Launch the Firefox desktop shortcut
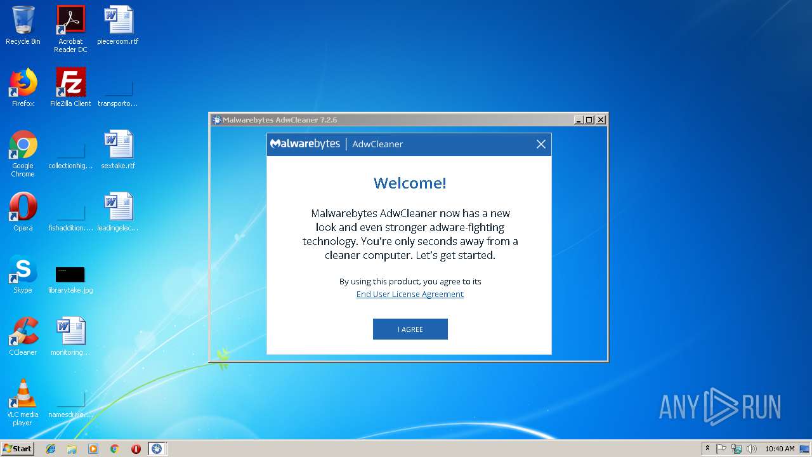 pos(23,88)
